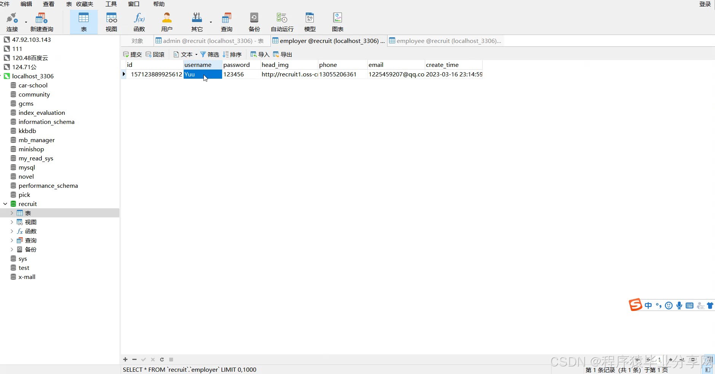Open dropdown arrow beside 其它
This screenshot has height=374, width=715.
click(x=211, y=22)
